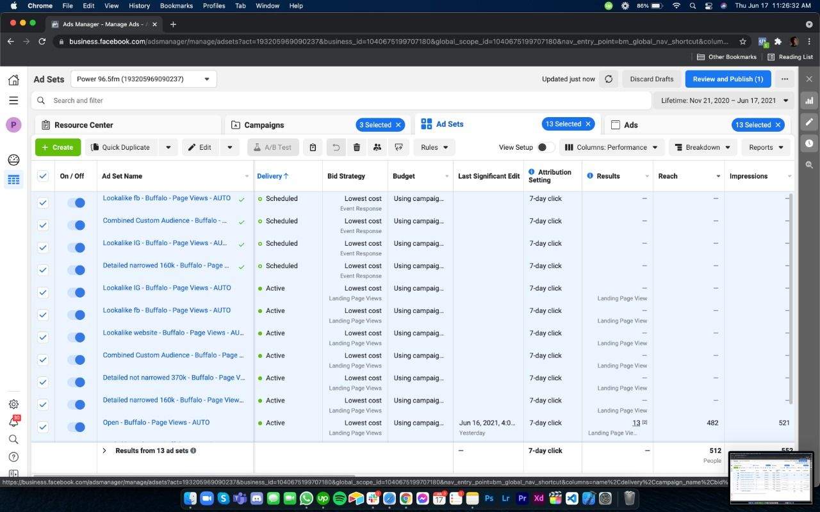The image size is (820, 512).
Task: Uncheck the Lookalike fb Scheduled row checkbox
Action: point(43,203)
